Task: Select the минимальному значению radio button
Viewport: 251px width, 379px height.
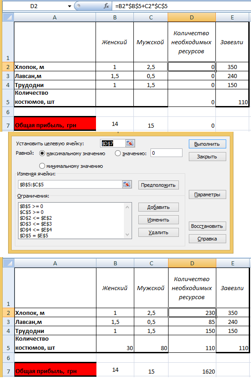Action: 42,166
